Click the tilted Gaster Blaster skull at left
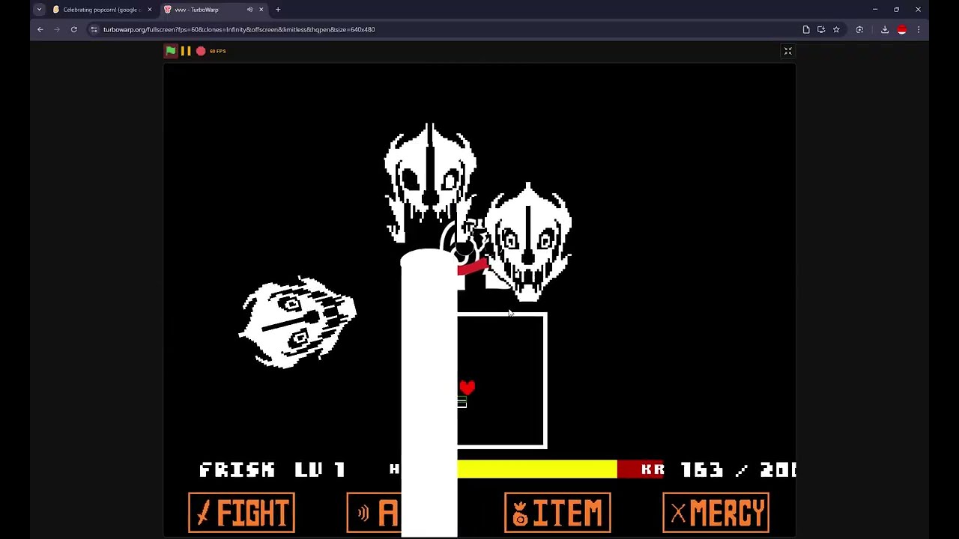 click(298, 323)
